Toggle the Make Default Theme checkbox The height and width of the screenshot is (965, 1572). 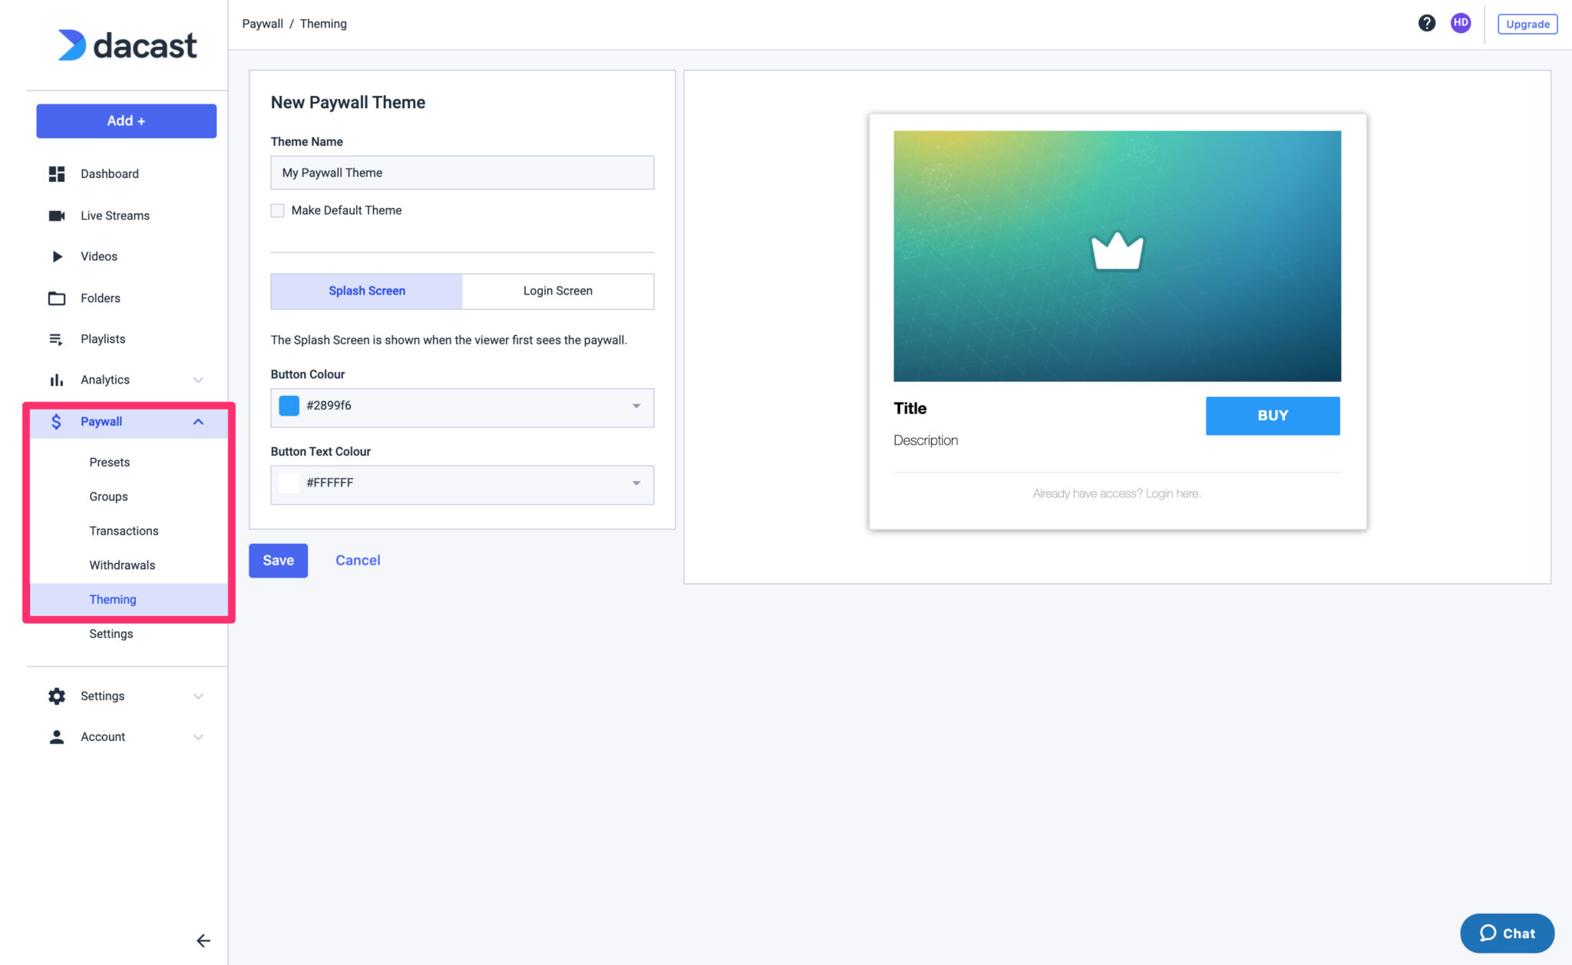coord(277,210)
